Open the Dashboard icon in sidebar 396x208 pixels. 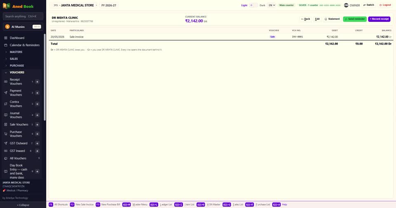[5, 38]
